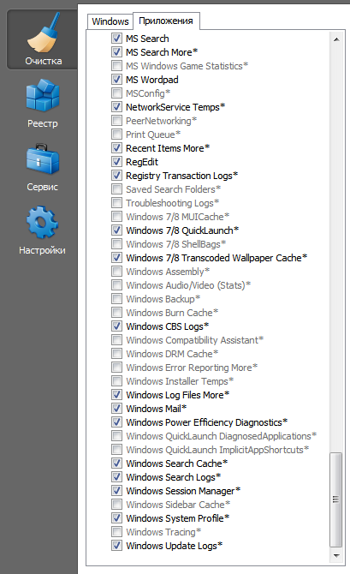Uncheck Transcoded Wallpaper Cache checkbox
The image size is (350, 574).
point(116,258)
